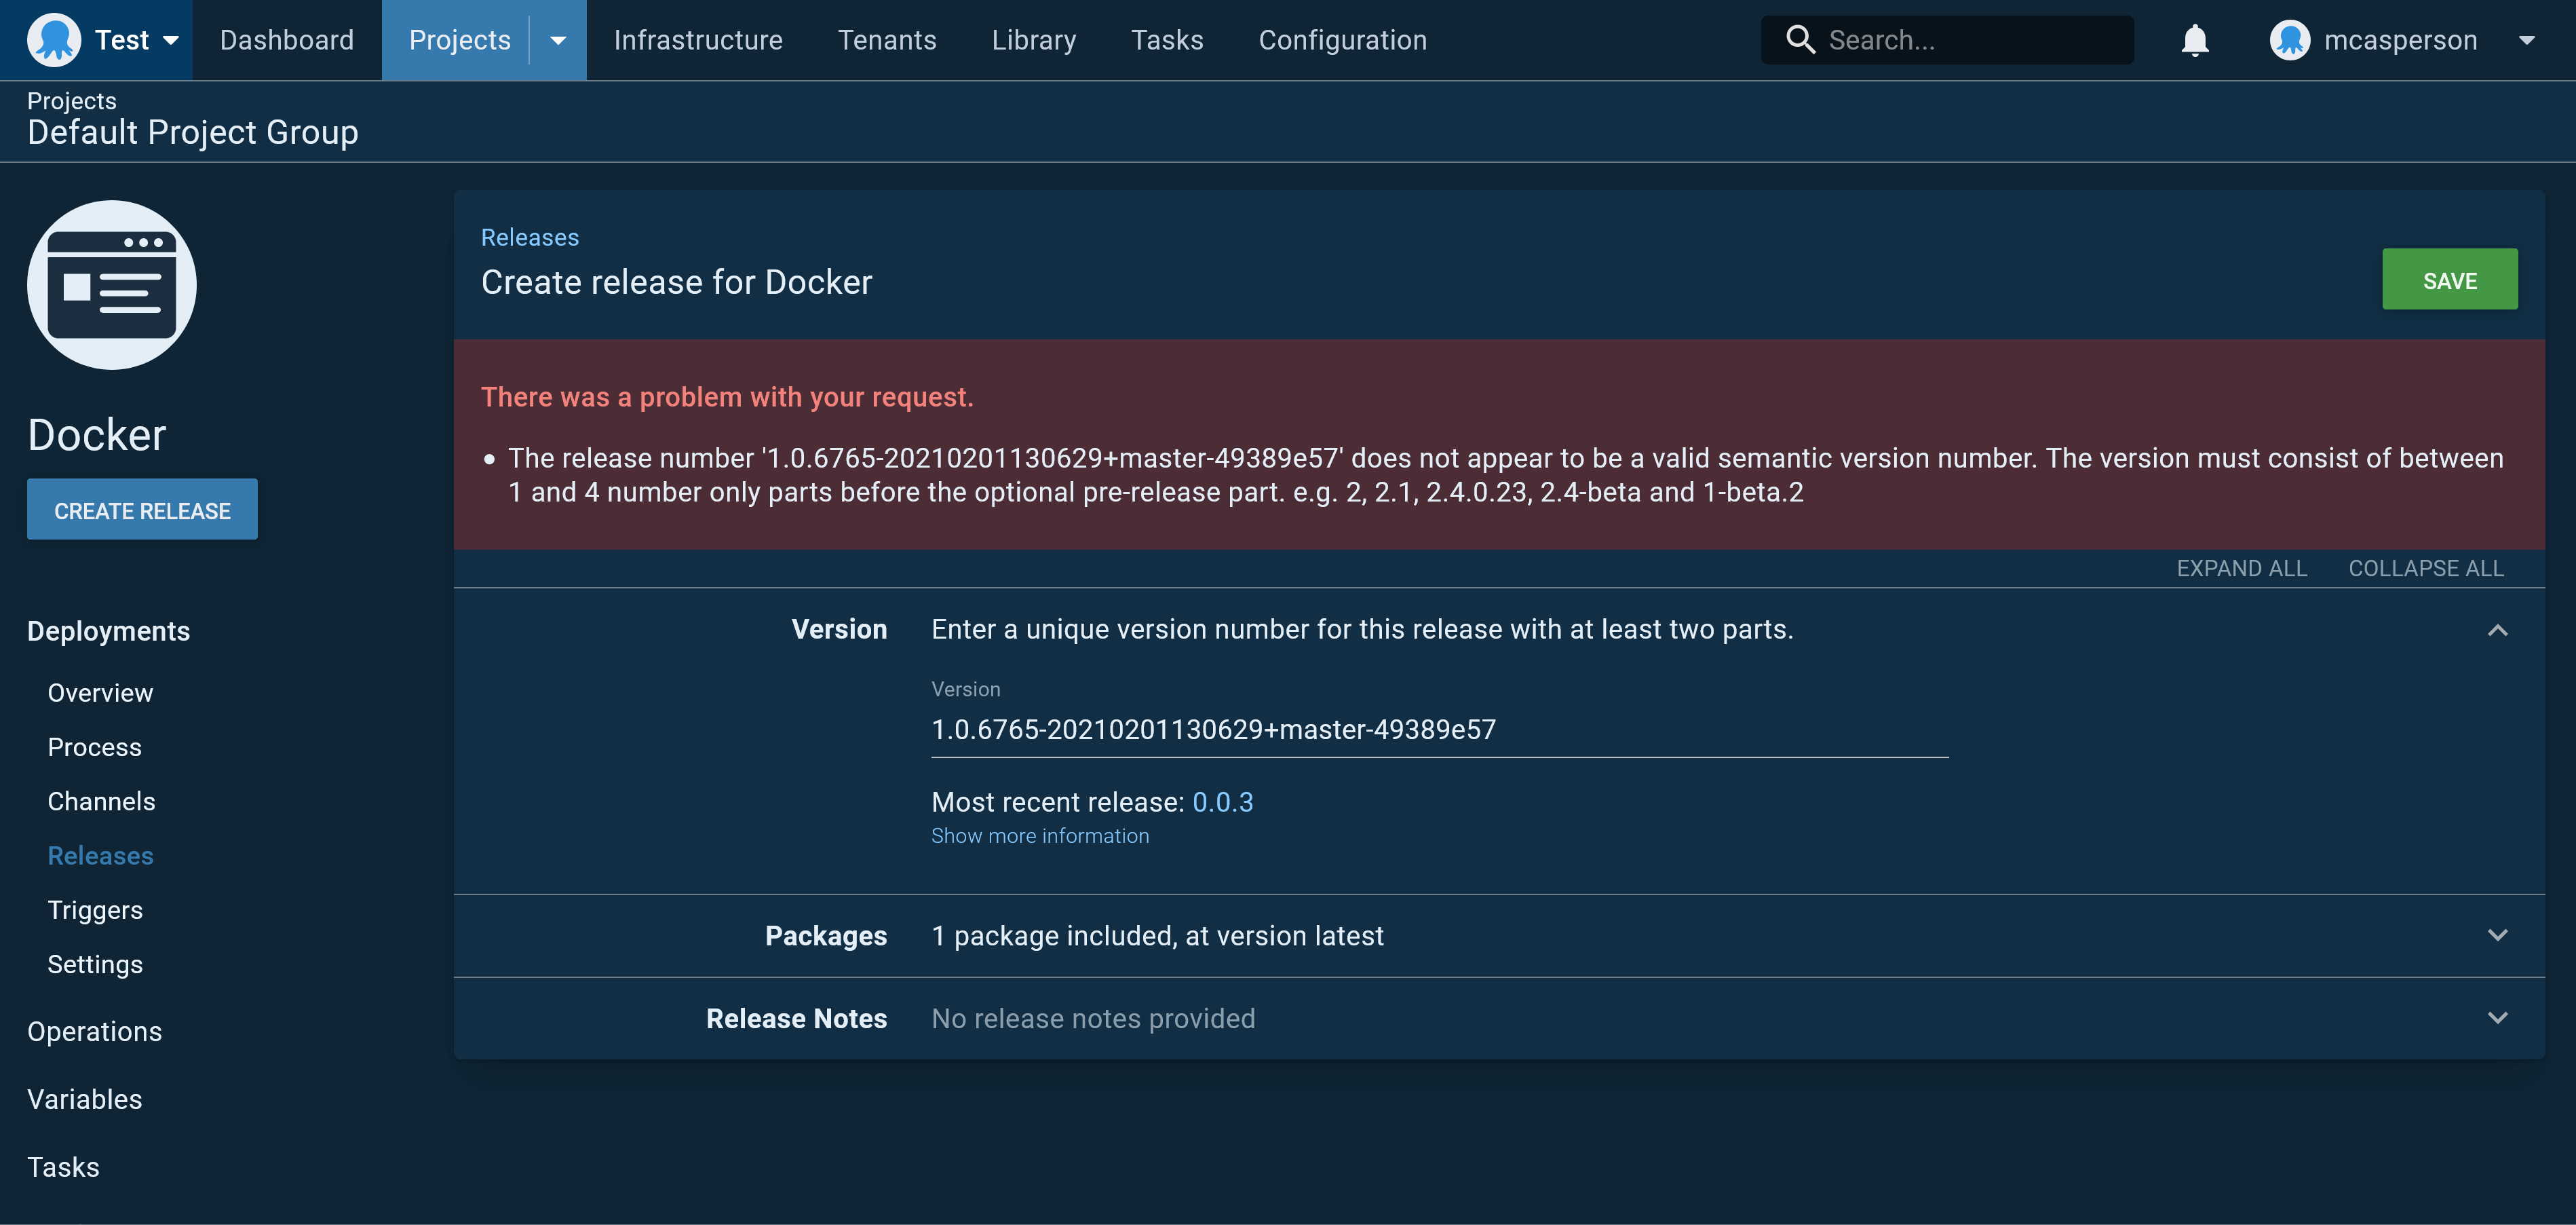2576x1225 pixels.
Task: Click the Docker project icon
Action: pyautogui.click(x=111, y=284)
